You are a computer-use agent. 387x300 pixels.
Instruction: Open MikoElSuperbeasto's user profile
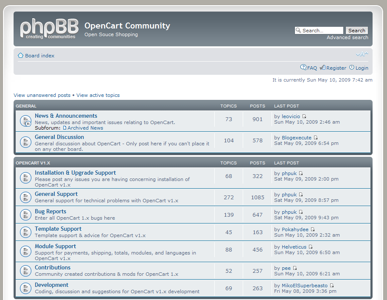tap(305, 286)
